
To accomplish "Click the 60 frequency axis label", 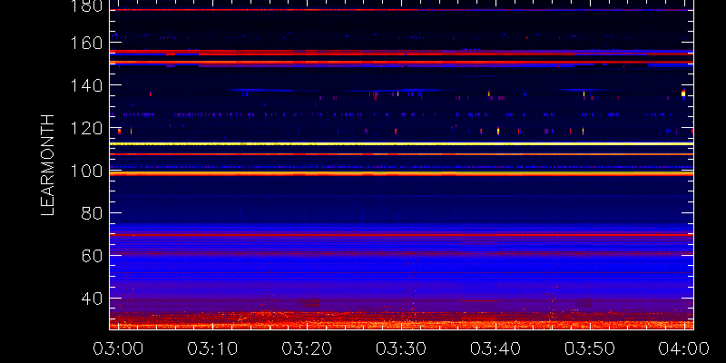I will coord(92,256).
